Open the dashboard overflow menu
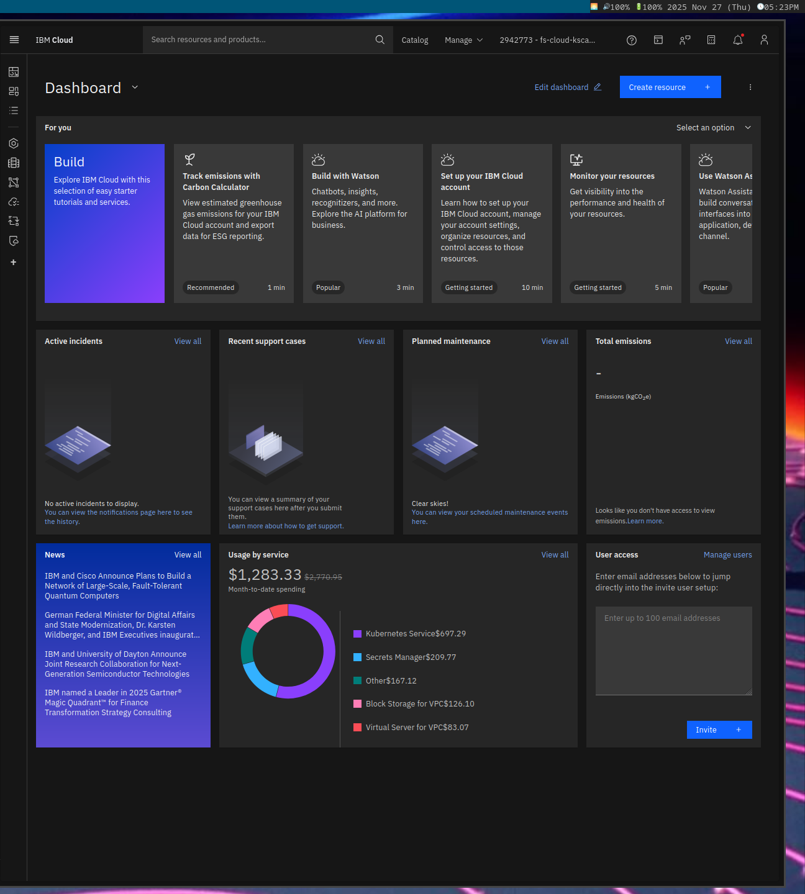The image size is (805, 894). pos(750,88)
